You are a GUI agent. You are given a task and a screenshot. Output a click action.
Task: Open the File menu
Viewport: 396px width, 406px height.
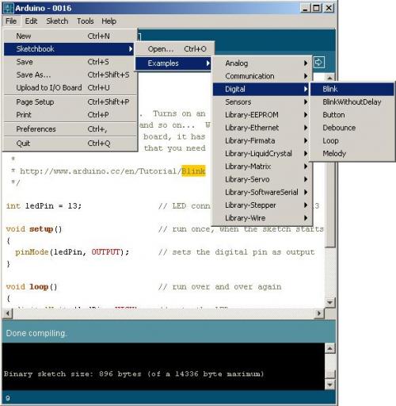[11, 21]
